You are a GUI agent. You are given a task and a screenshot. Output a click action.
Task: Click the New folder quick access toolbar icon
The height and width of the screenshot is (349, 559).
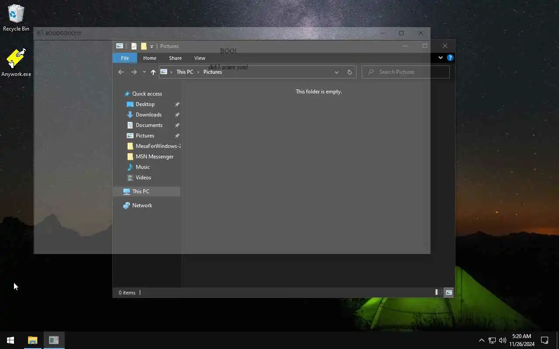point(144,46)
